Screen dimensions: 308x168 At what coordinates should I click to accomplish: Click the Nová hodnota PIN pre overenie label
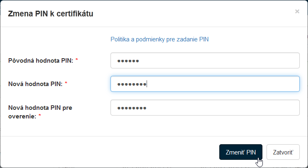point(41,108)
